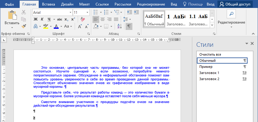The width and height of the screenshot is (258, 122).
Task: Click the Shading paint bucket icon
Action: point(96,26)
